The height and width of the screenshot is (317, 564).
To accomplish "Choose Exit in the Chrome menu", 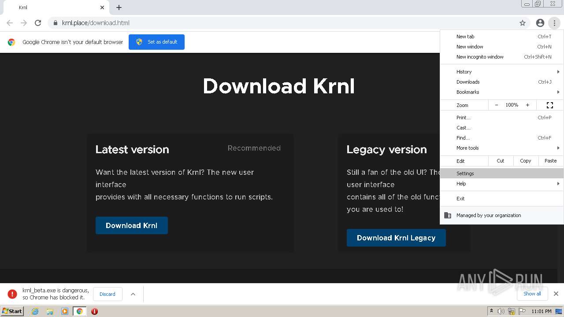I will tap(502, 199).
